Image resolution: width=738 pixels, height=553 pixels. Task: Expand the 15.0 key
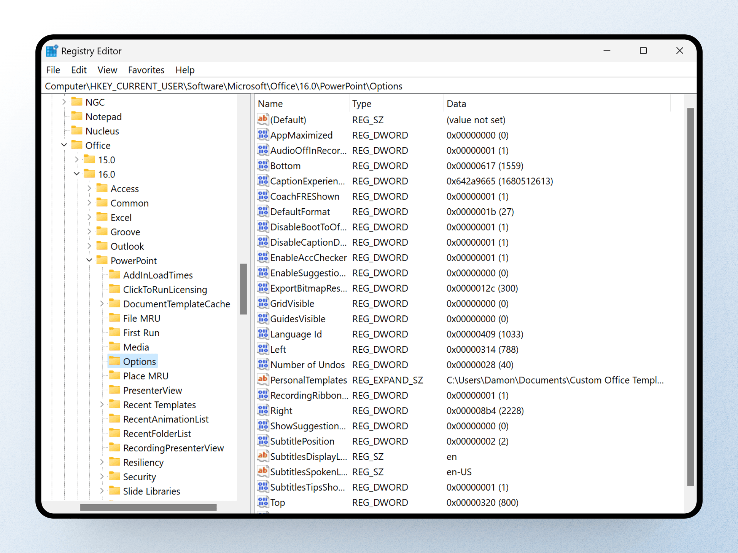[77, 159]
